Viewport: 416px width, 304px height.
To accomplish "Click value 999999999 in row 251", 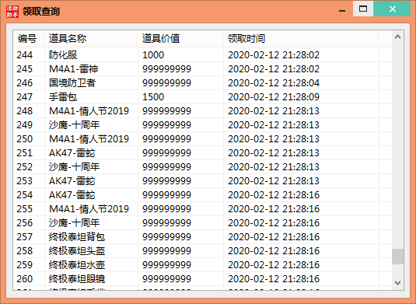I will [166, 153].
